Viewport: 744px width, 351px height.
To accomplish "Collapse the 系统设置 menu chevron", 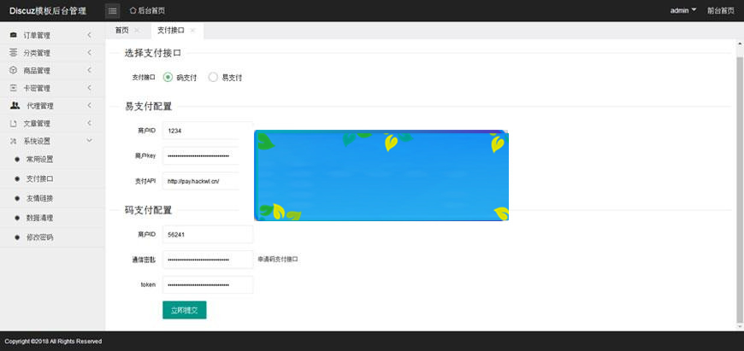I will 90,141.
